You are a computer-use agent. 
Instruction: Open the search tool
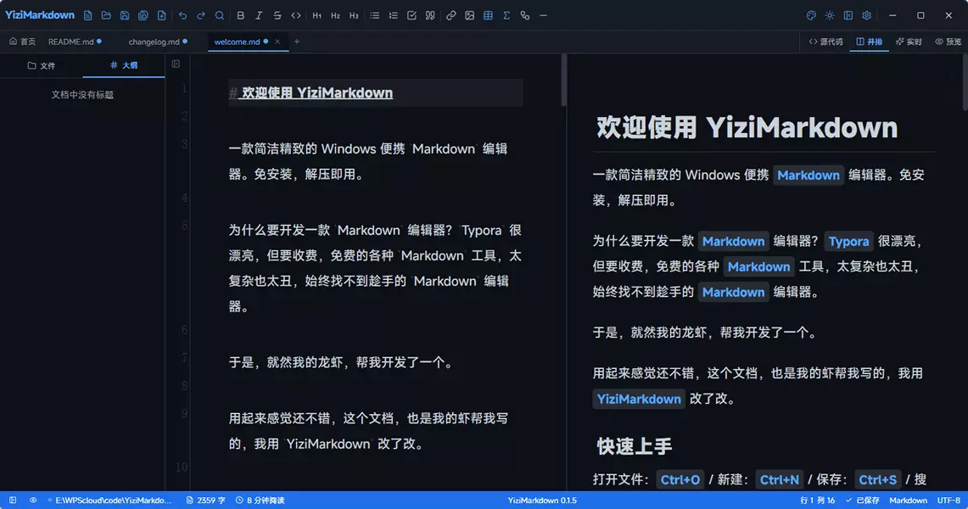pos(220,15)
